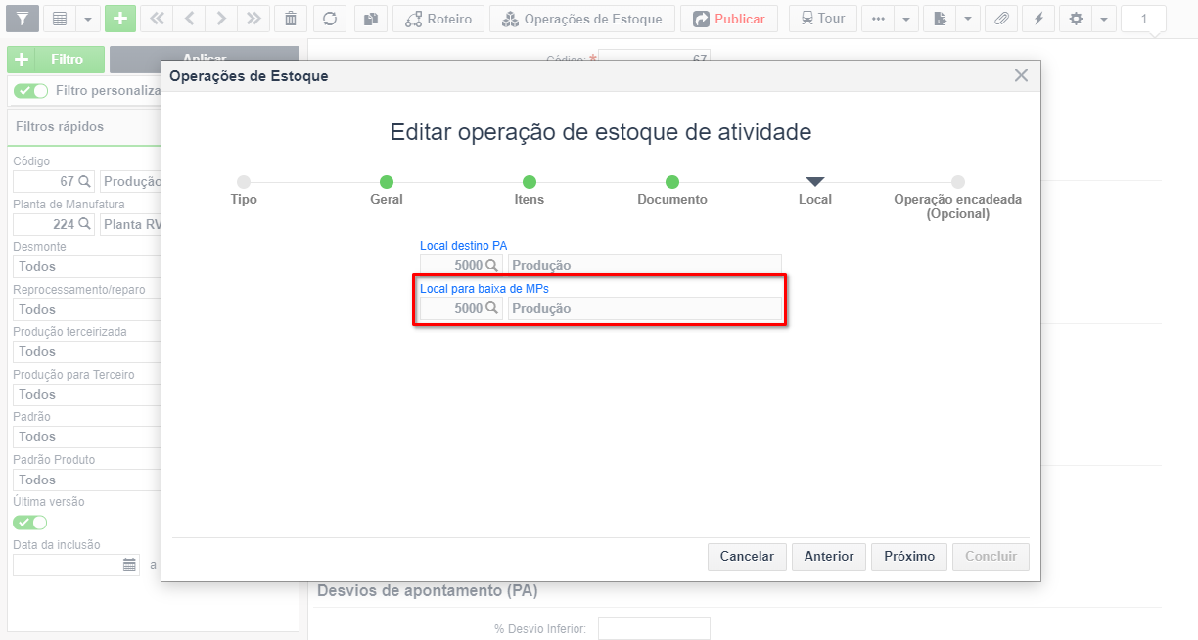Search Código 67 in quick filters
The height and width of the screenshot is (640, 1198).
pyautogui.click(x=85, y=181)
